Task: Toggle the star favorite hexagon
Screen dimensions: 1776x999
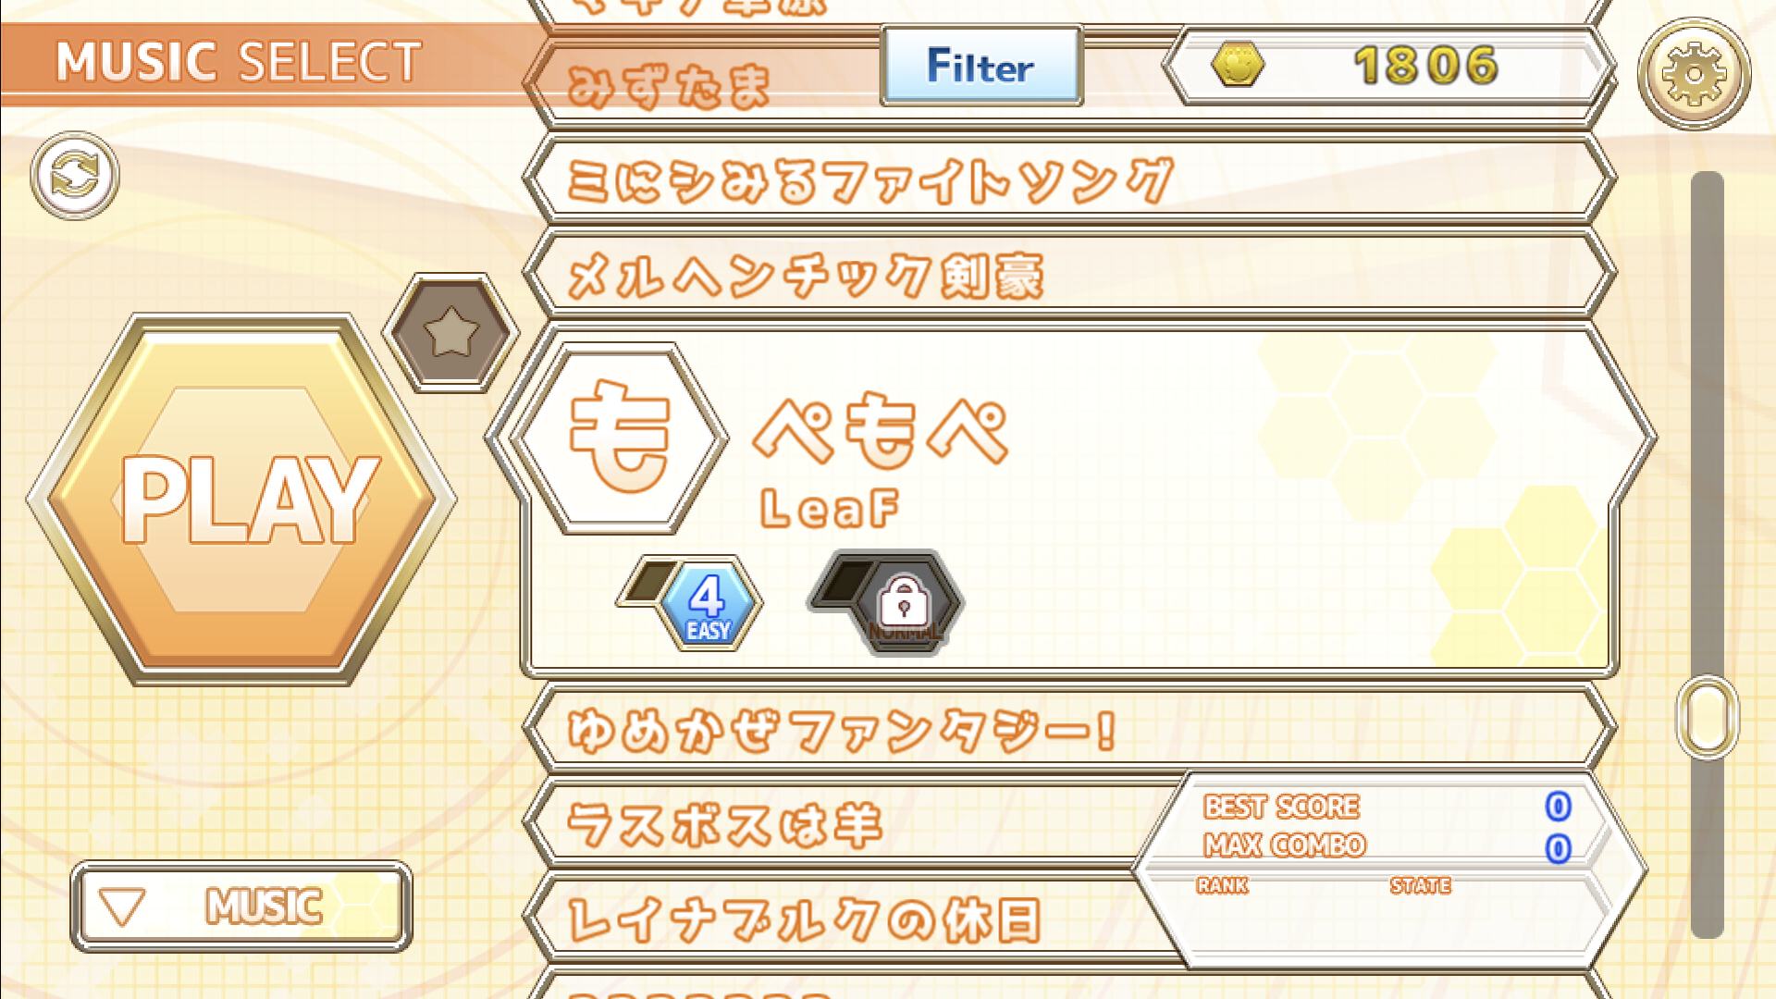Action: [x=450, y=332]
